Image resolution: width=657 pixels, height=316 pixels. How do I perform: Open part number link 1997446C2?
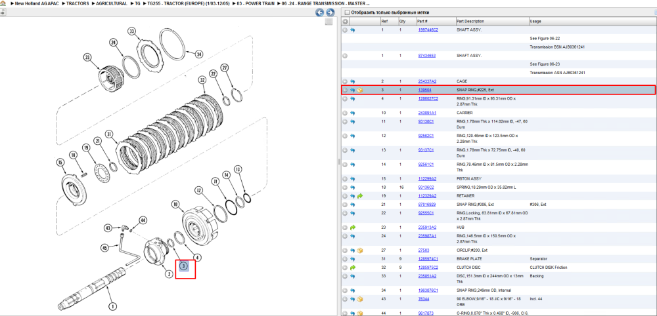[x=428, y=30]
